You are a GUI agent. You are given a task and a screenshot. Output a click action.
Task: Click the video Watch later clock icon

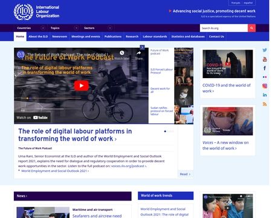point(122,53)
